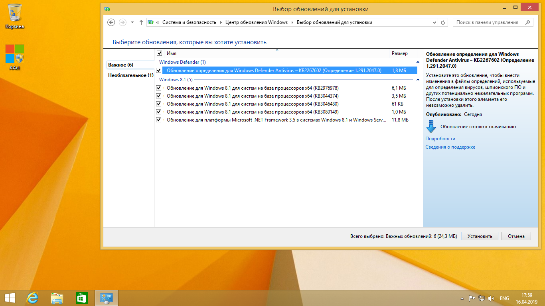Select the KB3044374 update row text
This screenshot has width=545, height=306.
point(253,96)
